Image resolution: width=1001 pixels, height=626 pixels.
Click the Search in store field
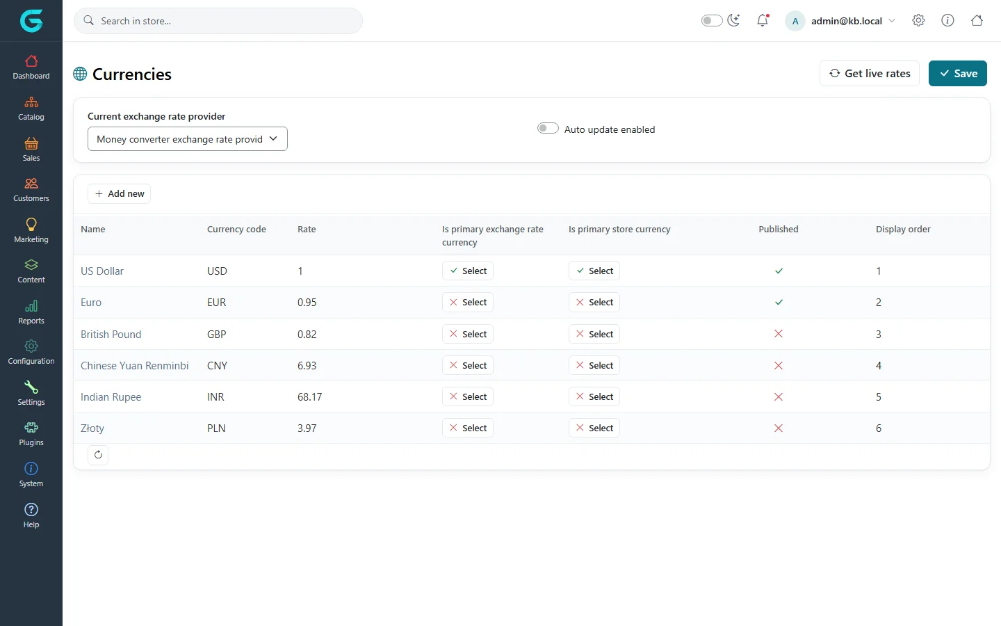tap(218, 21)
